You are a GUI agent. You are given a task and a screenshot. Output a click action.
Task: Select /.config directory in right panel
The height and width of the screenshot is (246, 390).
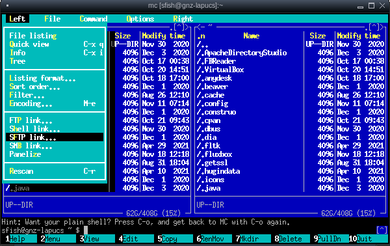[250, 103]
